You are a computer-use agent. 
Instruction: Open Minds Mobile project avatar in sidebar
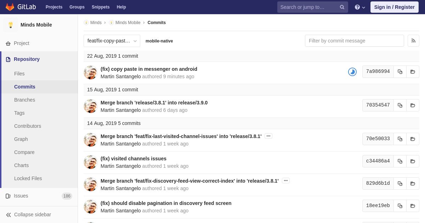(x=11, y=25)
